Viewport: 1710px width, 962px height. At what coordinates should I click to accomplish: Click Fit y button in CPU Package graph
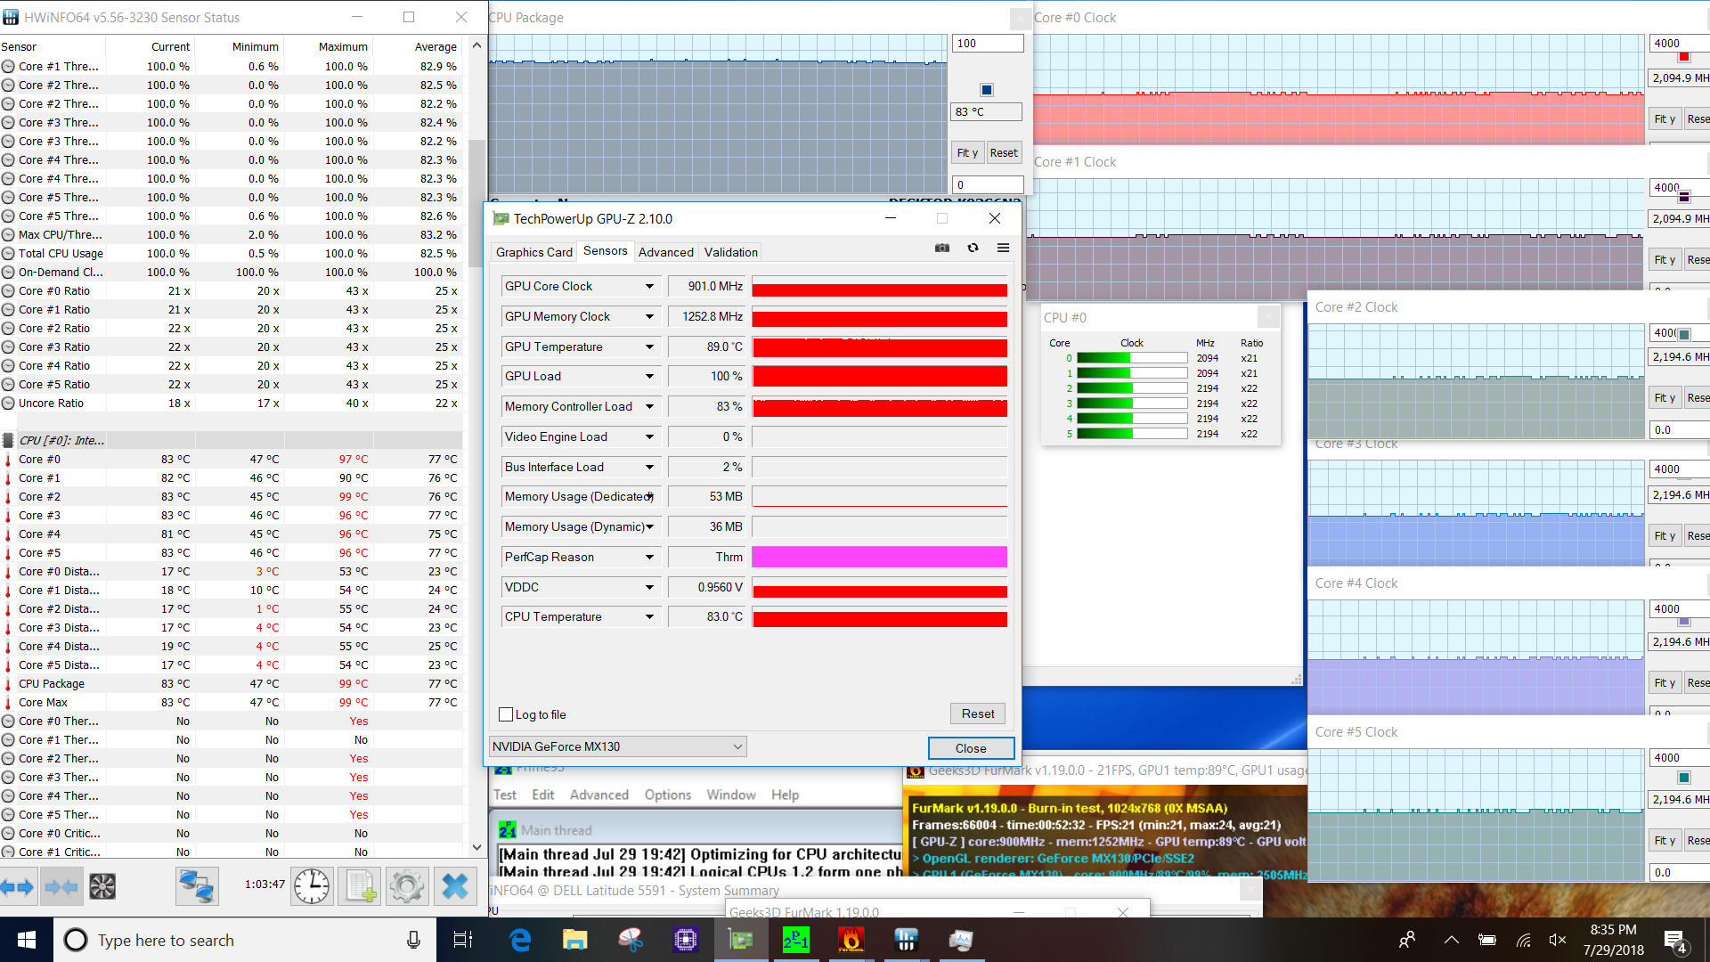pyautogui.click(x=966, y=153)
